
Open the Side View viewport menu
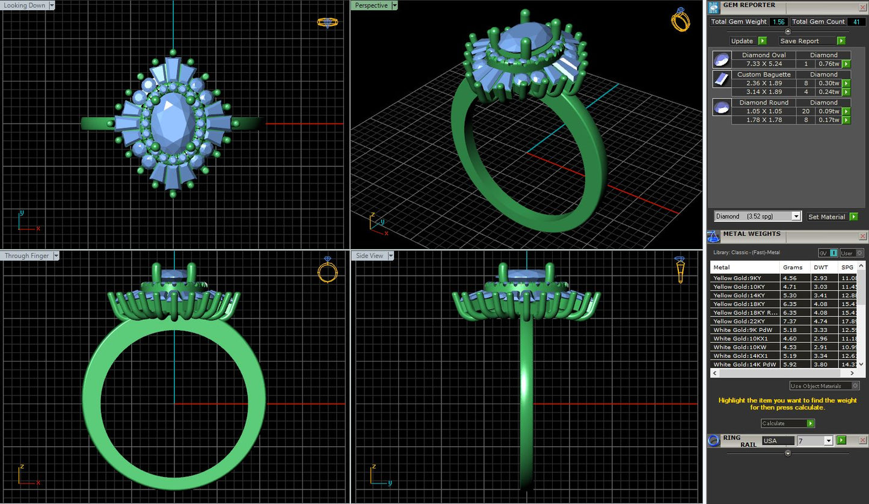[x=391, y=256]
